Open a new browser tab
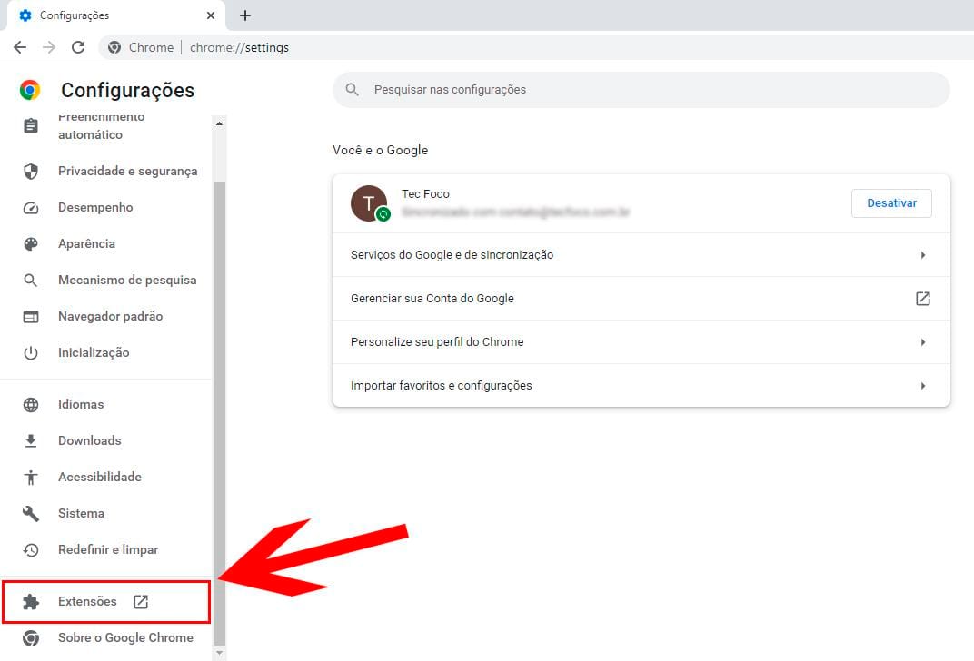 click(x=243, y=15)
